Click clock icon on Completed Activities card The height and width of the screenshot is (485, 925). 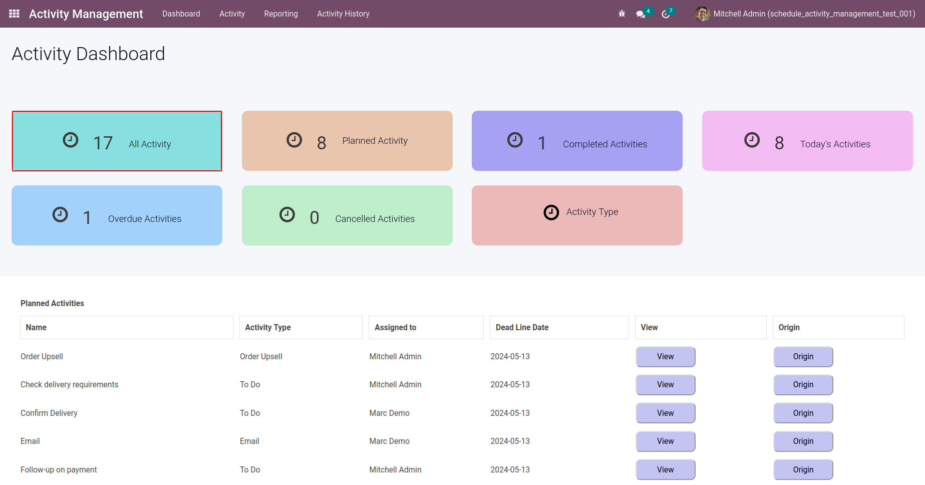pos(515,140)
